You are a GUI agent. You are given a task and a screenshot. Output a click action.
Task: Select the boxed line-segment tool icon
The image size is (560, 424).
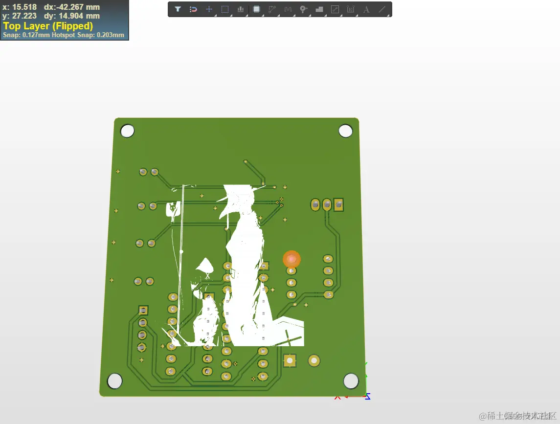(335, 9)
